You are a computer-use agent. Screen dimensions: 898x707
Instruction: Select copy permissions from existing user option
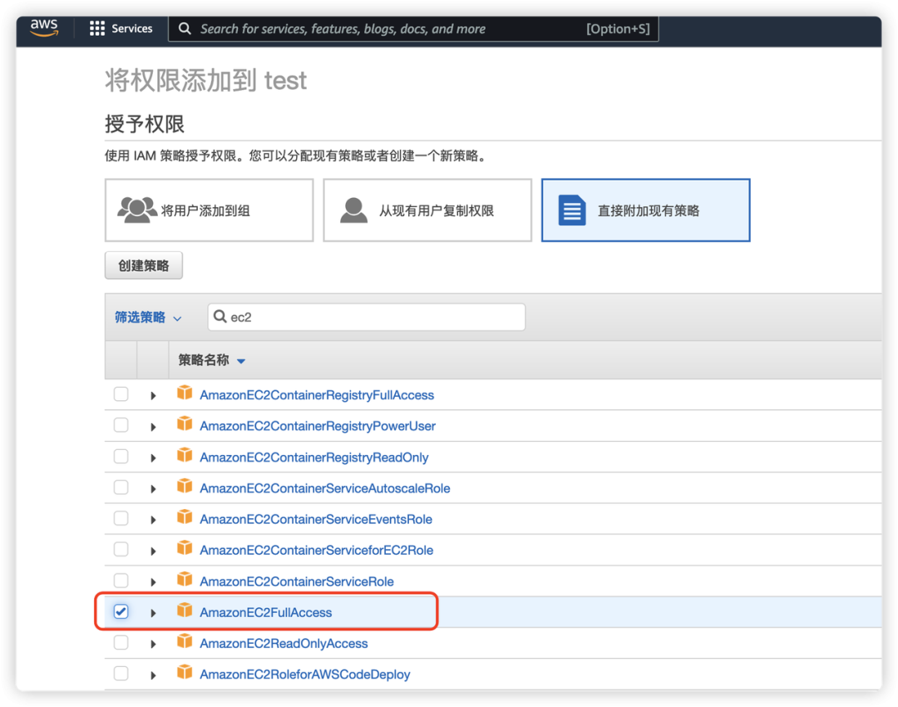(427, 210)
